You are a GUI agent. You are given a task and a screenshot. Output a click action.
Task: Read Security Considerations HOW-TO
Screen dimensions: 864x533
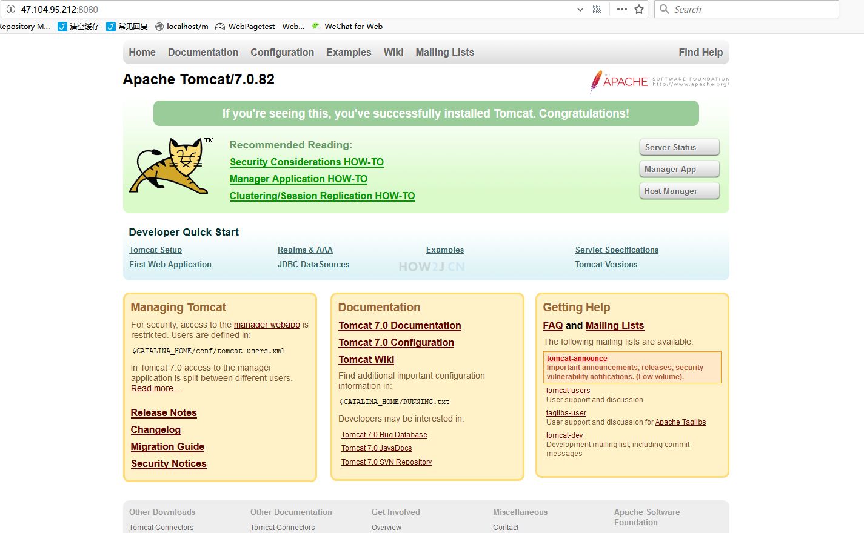(307, 162)
